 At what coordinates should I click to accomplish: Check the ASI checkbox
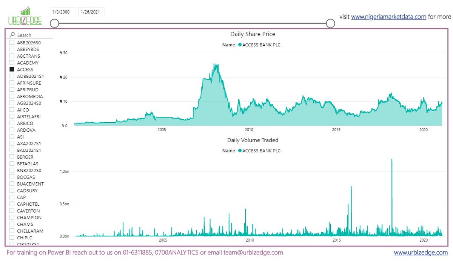tap(12, 137)
